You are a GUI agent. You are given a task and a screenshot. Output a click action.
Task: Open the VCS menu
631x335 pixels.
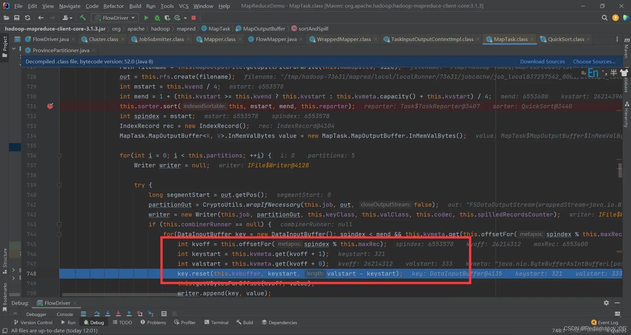click(184, 6)
